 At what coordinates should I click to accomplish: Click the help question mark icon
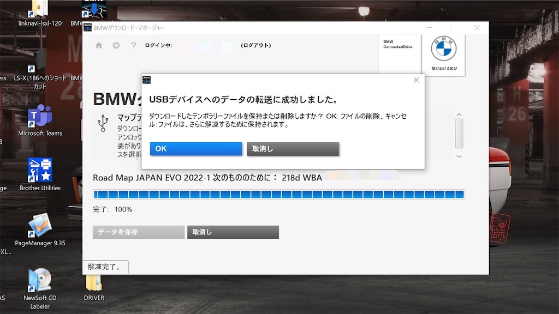click(133, 46)
